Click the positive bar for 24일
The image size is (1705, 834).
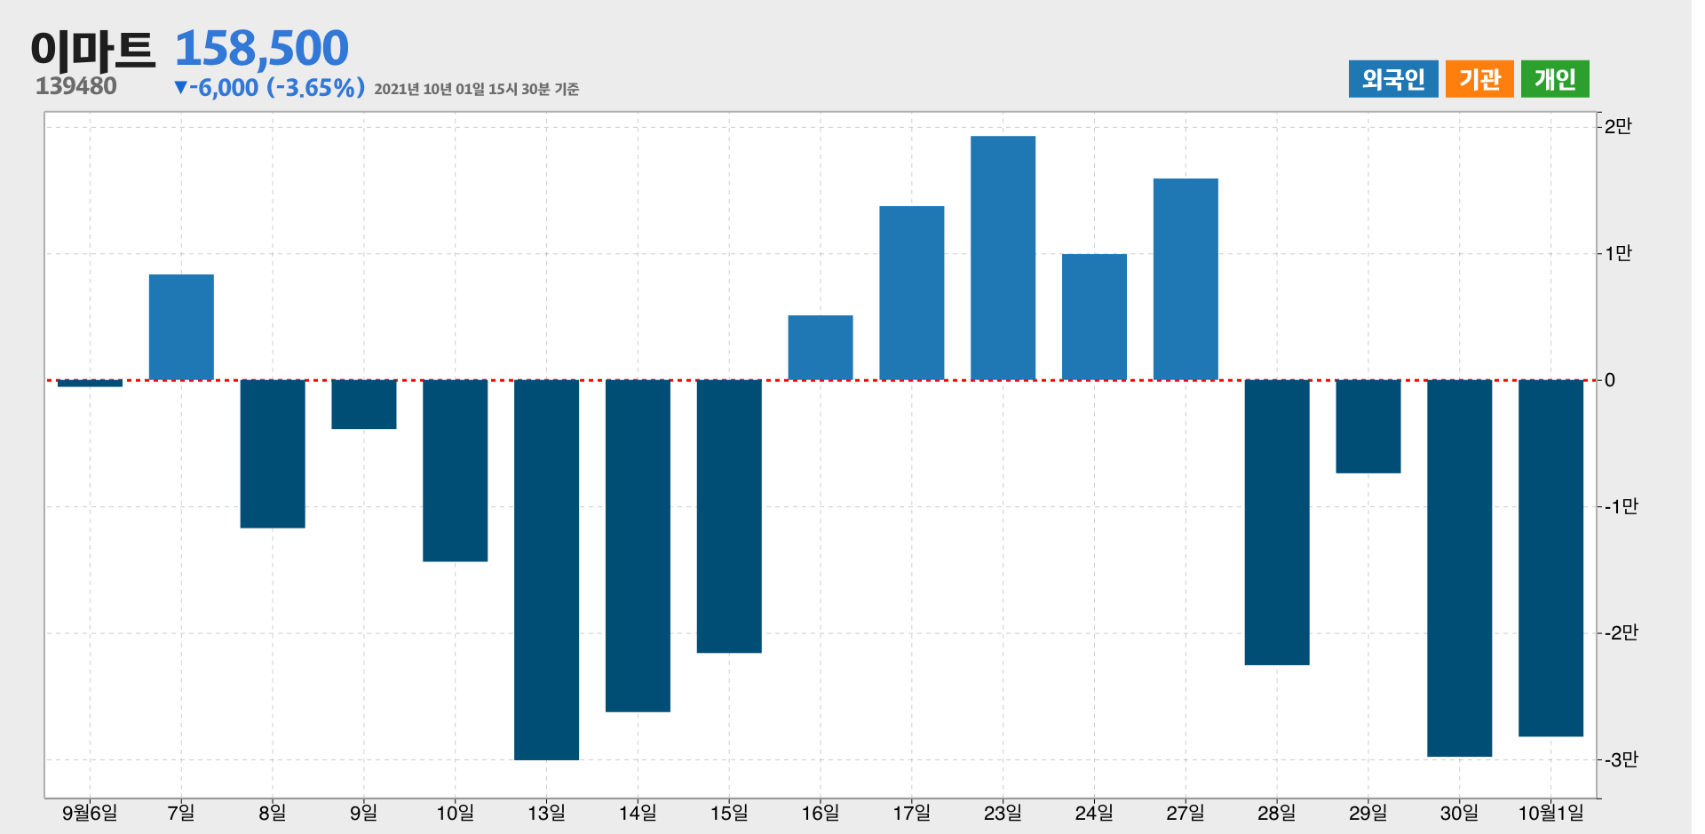[1094, 317]
